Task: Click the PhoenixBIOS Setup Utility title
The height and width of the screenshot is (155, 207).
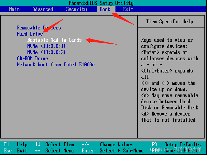Action: click(101, 3)
